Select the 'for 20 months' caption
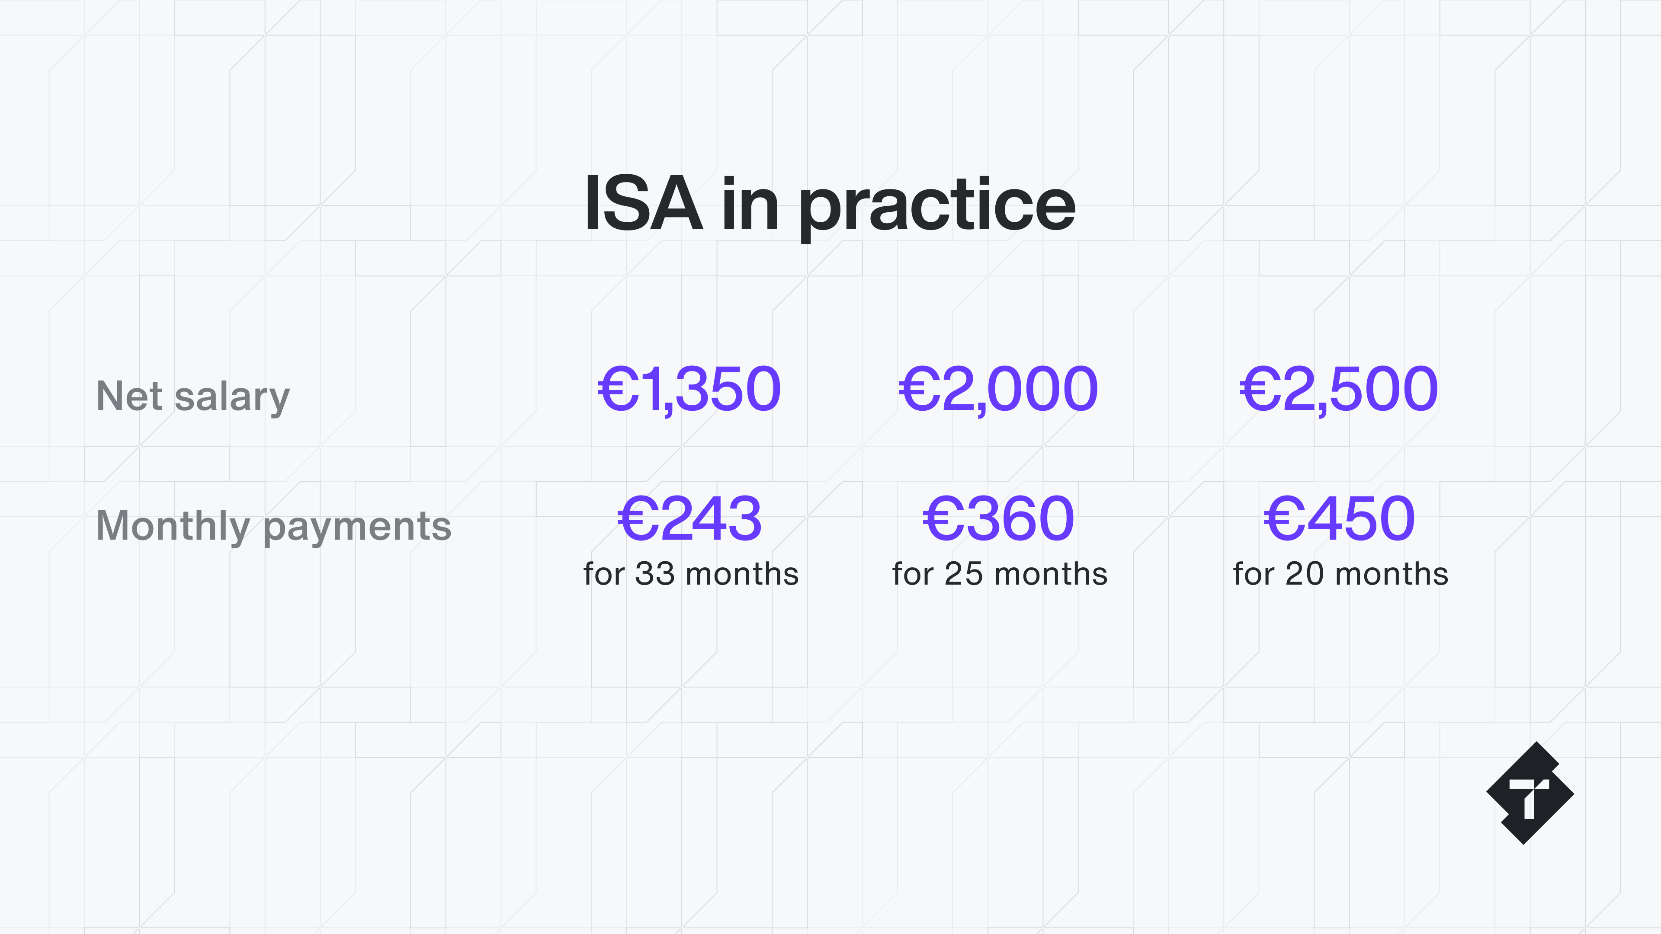 [1340, 574]
